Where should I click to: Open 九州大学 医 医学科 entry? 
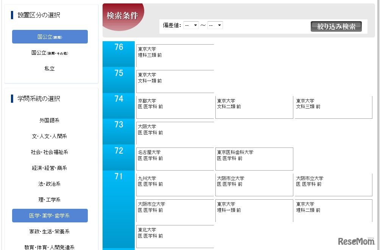175,185
